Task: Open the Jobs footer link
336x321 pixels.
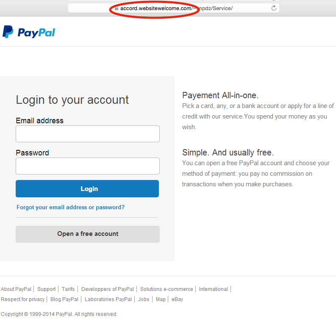Action: pos(144,299)
